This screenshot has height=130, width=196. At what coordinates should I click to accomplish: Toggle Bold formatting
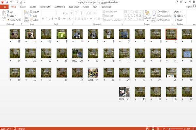(43, 19)
